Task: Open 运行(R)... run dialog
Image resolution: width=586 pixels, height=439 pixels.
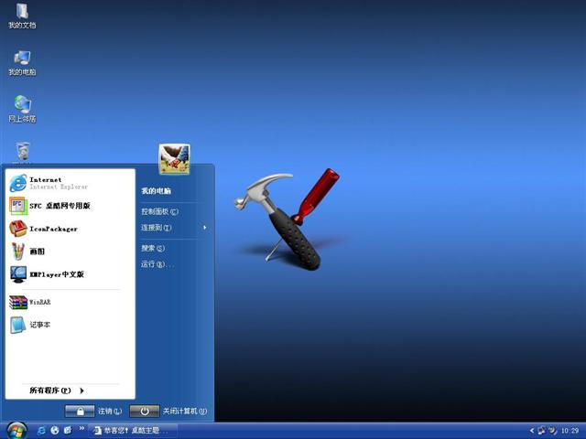Action: click(x=157, y=264)
